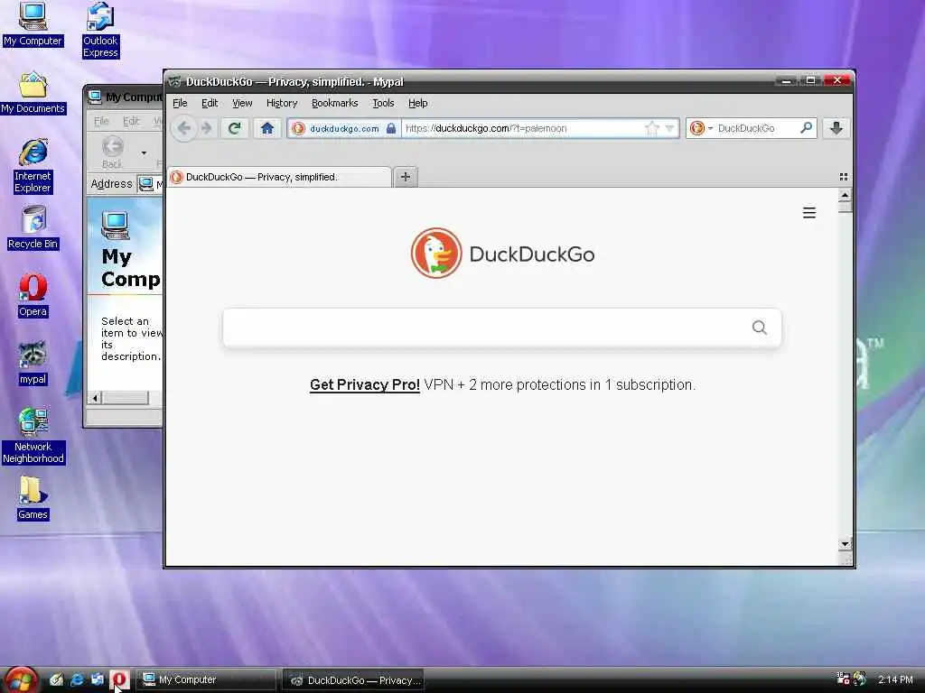
Task: Click the DuckDuckGo page search magnifier
Action: pyautogui.click(x=759, y=327)
